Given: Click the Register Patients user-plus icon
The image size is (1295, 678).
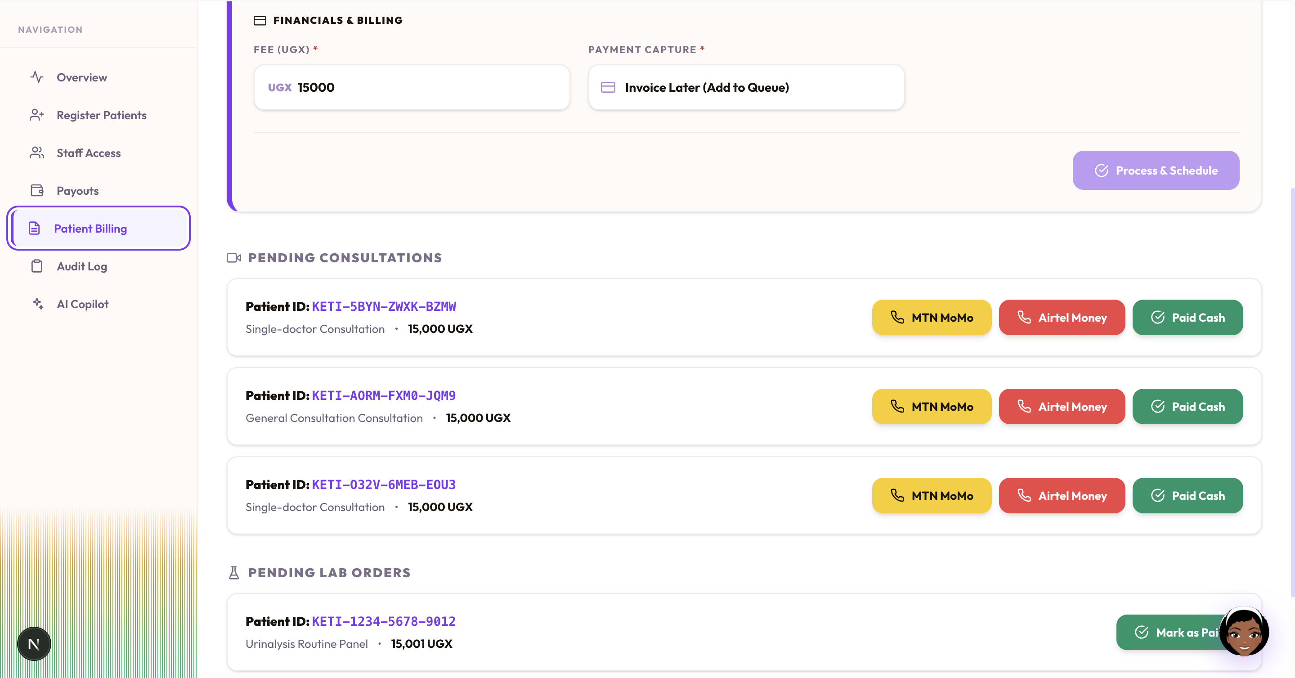Looking at the screenshot, I should [37, 115].
